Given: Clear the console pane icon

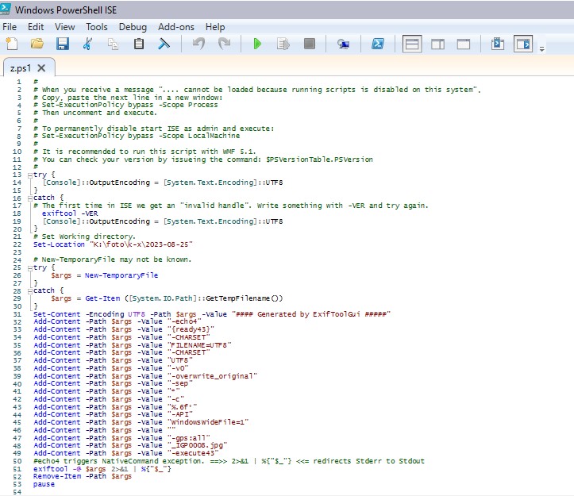Looking at the screenshot, I should [x=164, y=44].
